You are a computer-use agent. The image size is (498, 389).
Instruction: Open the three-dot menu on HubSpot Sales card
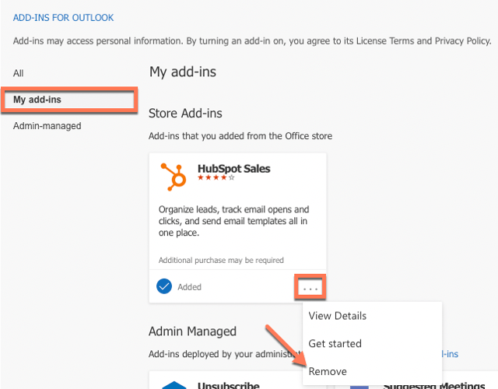pos(310,287)
